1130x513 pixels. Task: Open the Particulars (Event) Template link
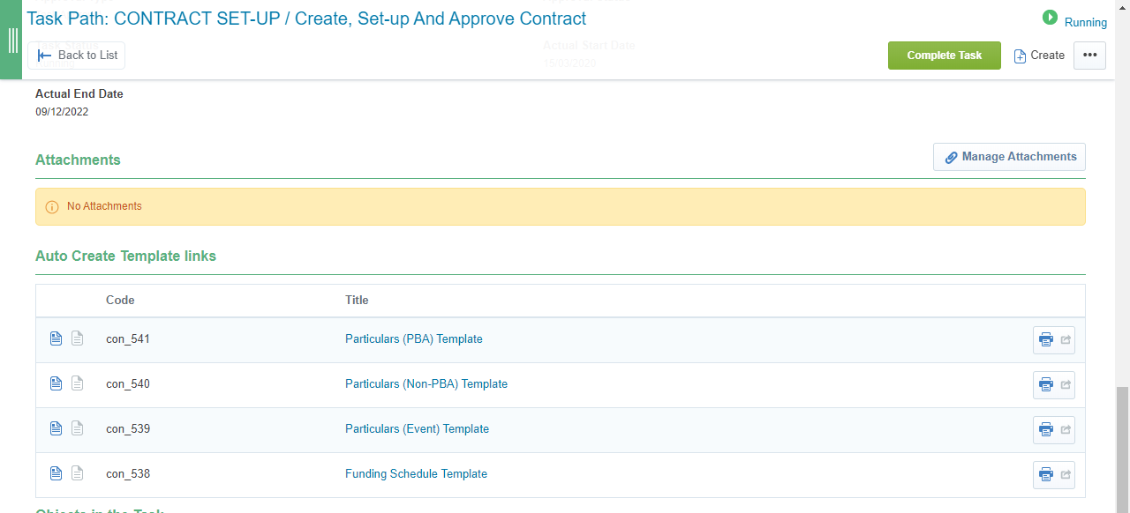417,429
